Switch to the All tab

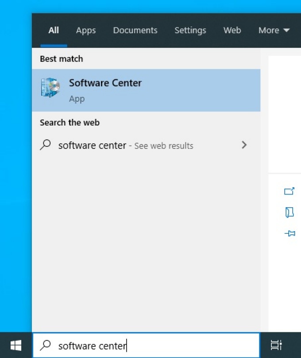tap(54, 30)
